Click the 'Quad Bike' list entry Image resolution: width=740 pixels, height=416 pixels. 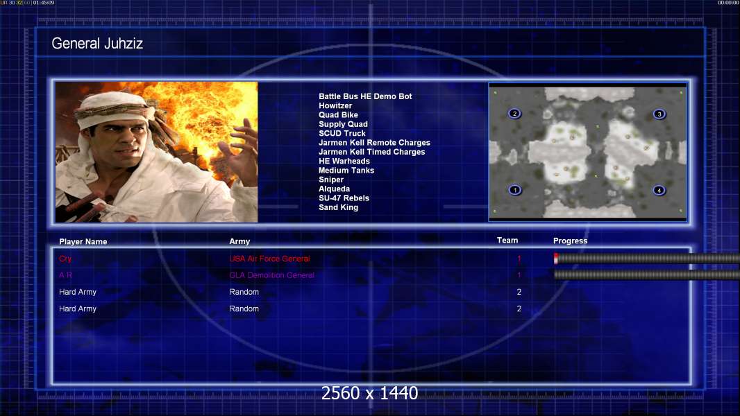pos(338,114)
